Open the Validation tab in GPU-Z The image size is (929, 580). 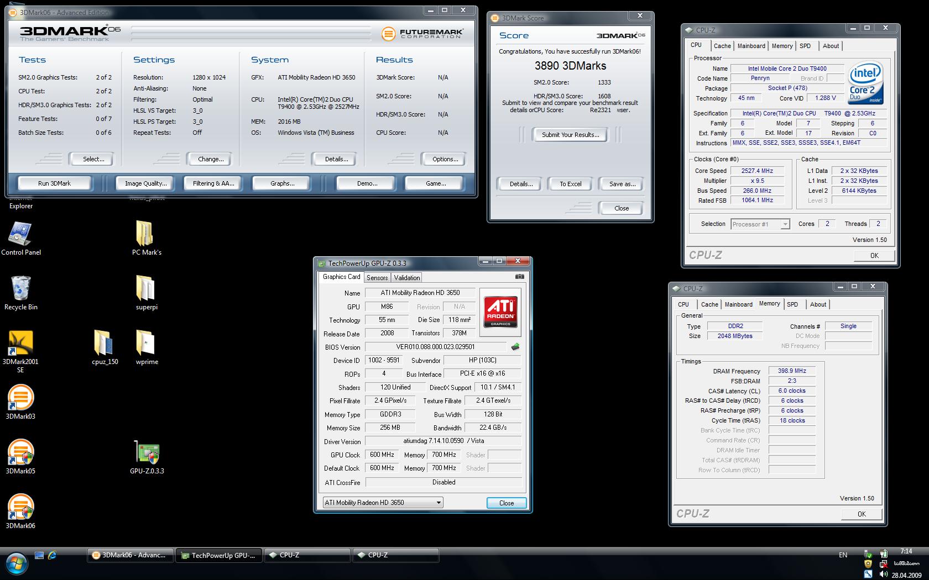point(407,278)
